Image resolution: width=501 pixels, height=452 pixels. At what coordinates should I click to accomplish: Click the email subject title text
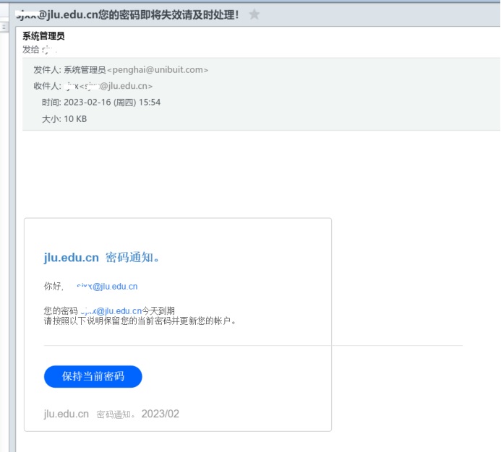click(x=127, y=14)
